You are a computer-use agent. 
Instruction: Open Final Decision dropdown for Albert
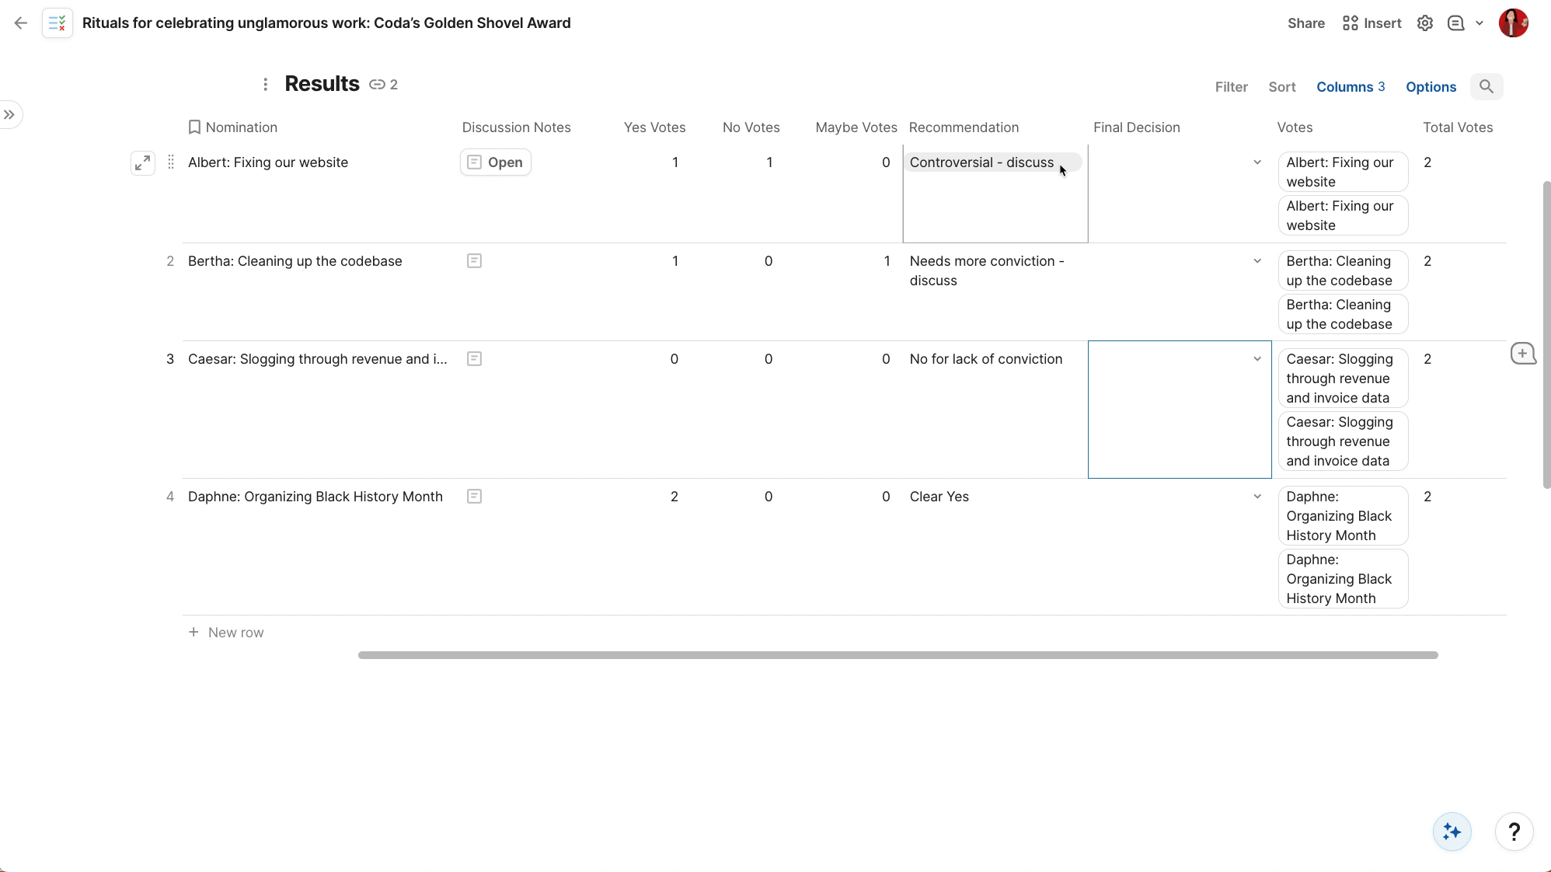tap(1256, 162)
